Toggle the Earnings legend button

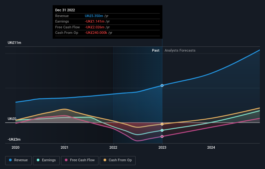coord(46,160)
